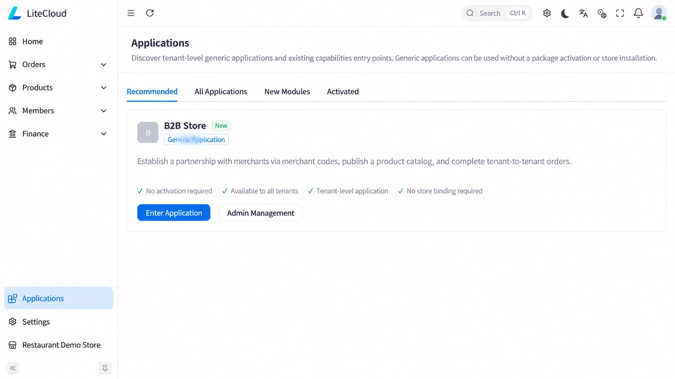Click the Orders label in sidebar
This screenshot has height=379, width=675.
(x=34, y=64)
